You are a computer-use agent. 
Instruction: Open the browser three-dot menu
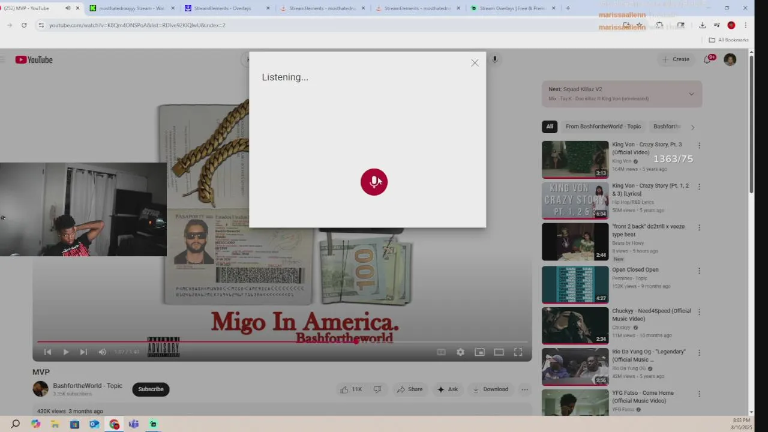[746, 25]
